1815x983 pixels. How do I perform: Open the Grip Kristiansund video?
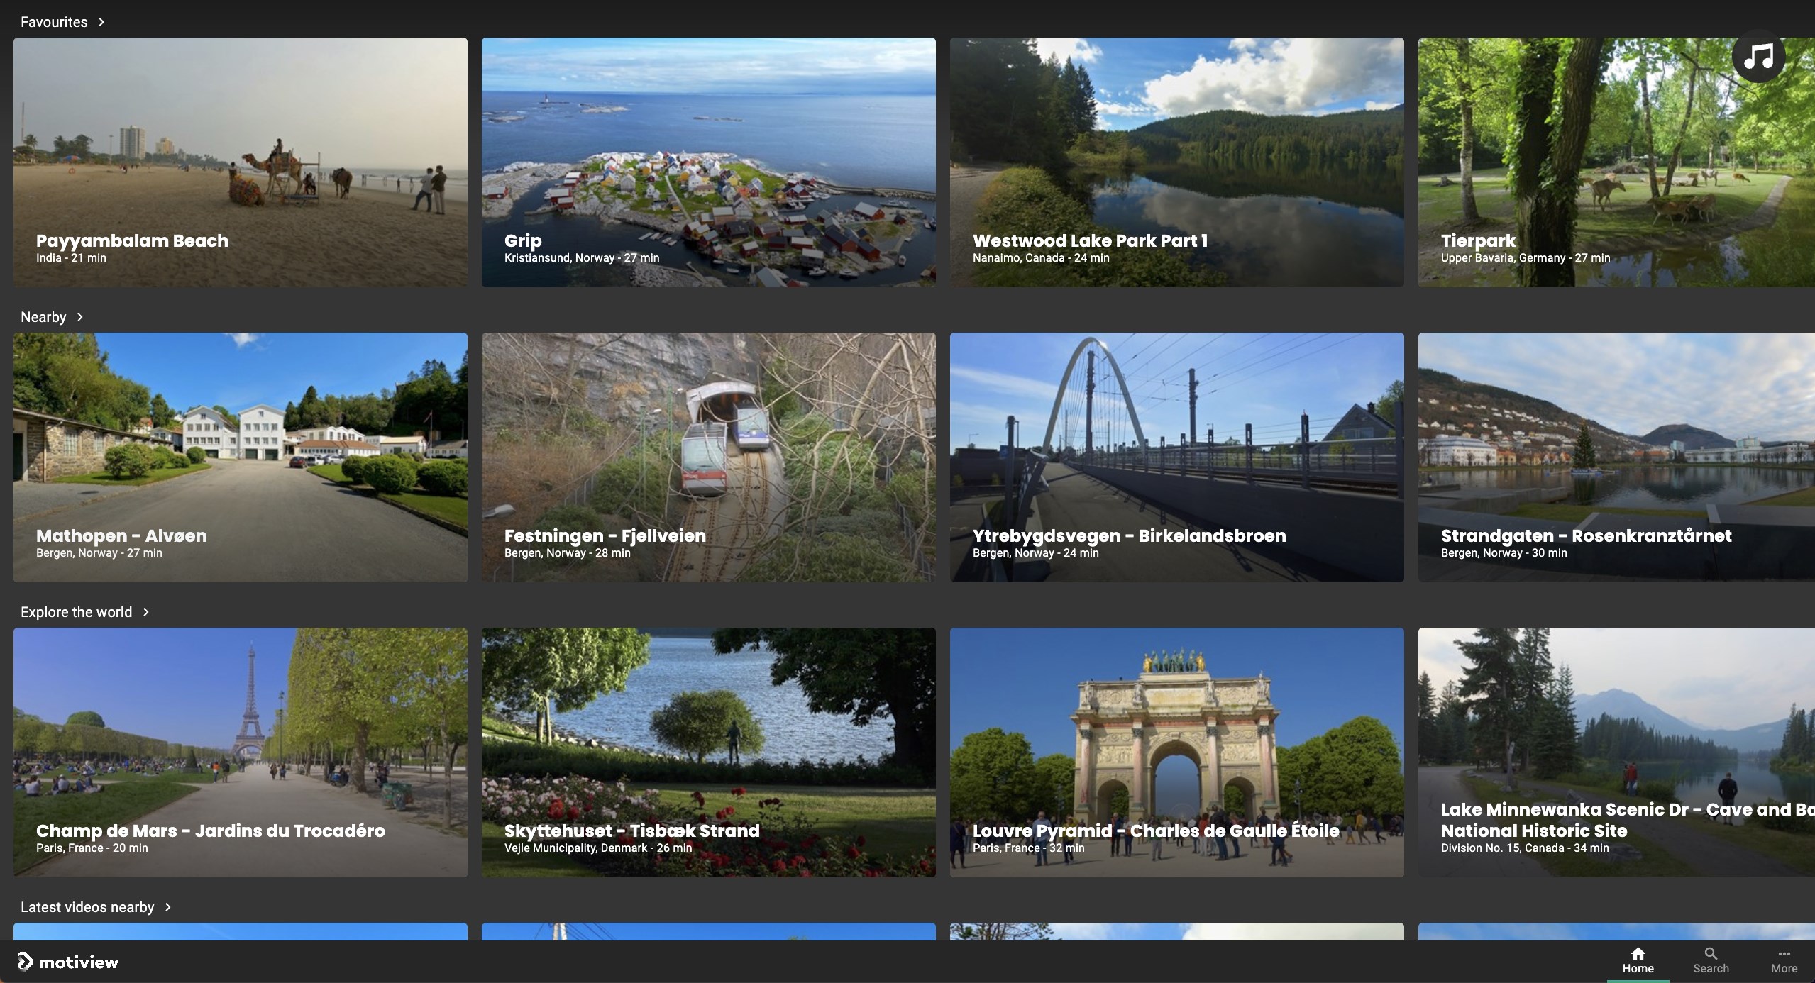(708, 162)
